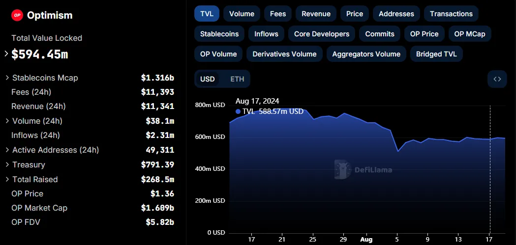
Task: Toggle the OP MCap metric button
Action: (470, 34)
